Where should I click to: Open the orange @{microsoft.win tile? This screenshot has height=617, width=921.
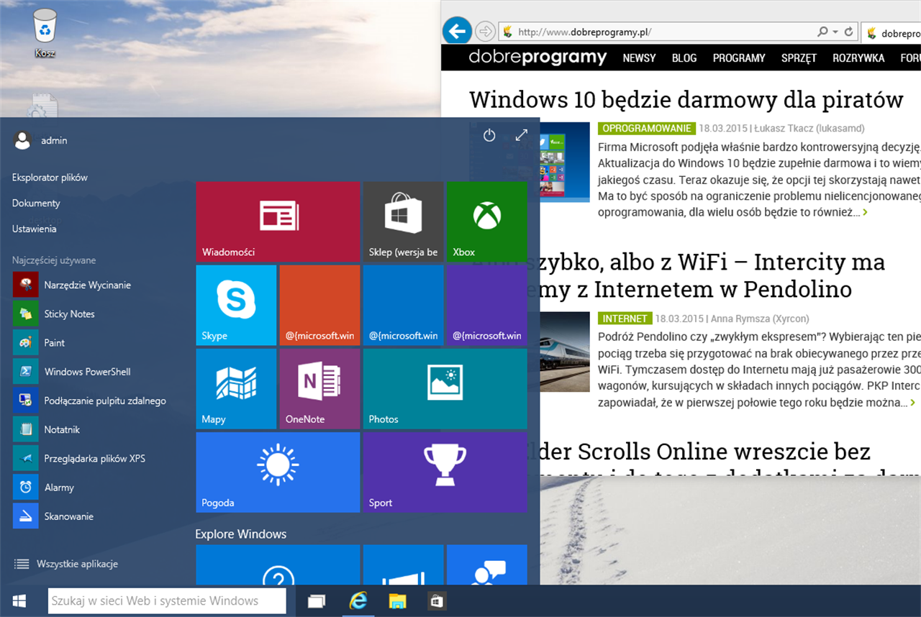pos(319,305)
